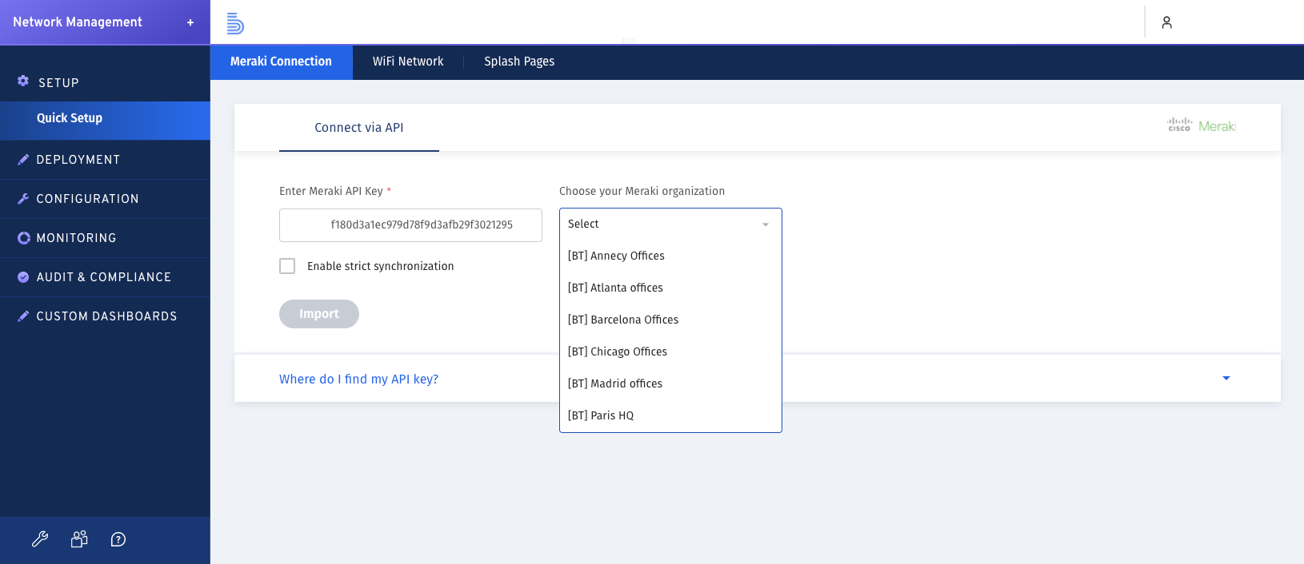Choose [BT] Paris HQ organization
The image size is (1304, 564).
pos(670,415)
